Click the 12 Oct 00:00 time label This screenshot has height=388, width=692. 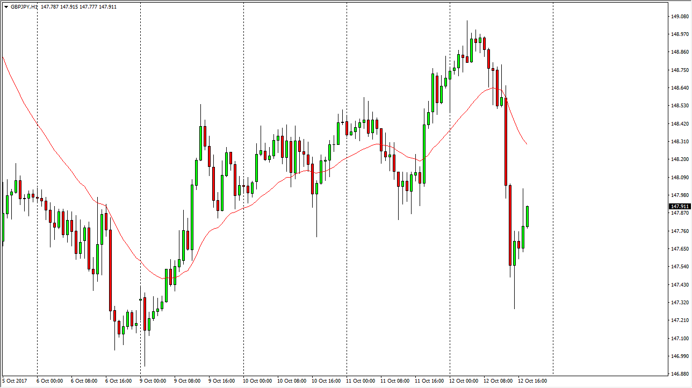coord(463,381)
